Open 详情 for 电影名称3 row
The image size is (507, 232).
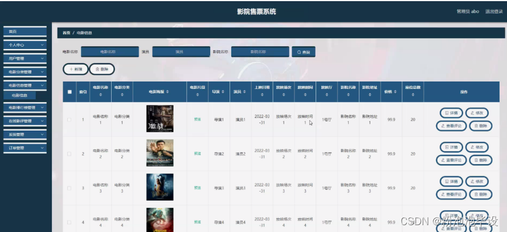[451, 181]
